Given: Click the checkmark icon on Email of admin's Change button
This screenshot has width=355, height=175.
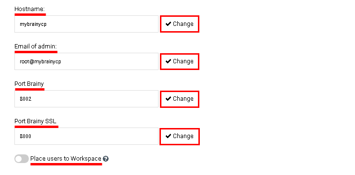Looking at the screenshot, I should pyautogui.click(x=168, y=61).
